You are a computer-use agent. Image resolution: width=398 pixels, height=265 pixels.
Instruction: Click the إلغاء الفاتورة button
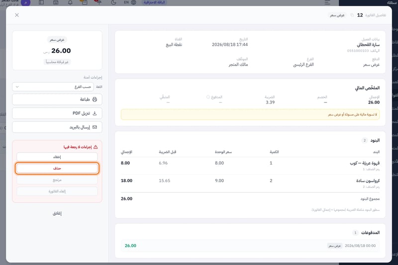(57, 191)
